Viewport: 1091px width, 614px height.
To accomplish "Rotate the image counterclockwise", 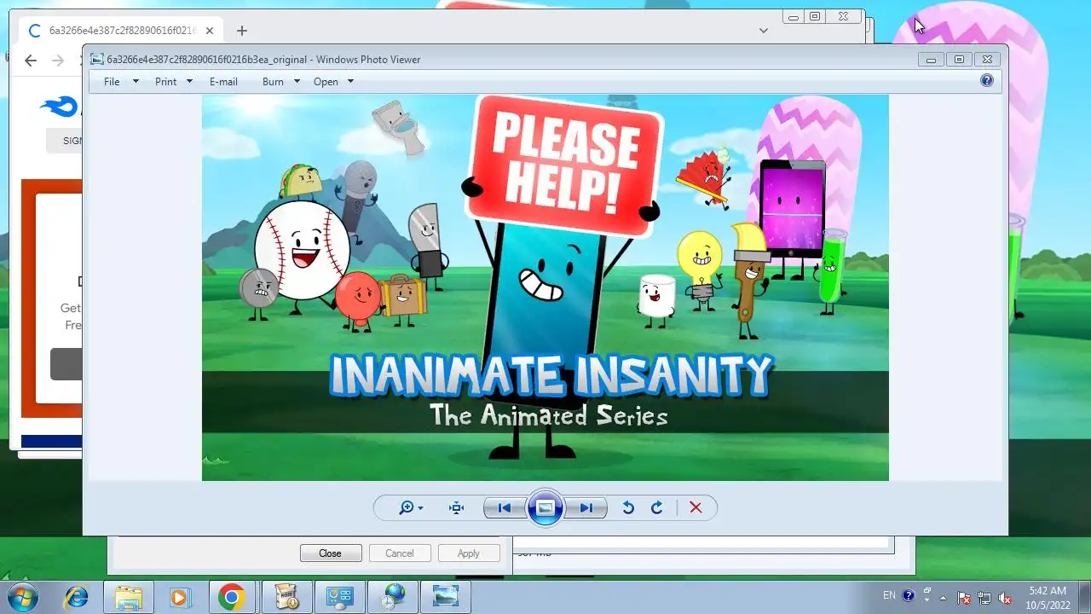I will 628,507.
